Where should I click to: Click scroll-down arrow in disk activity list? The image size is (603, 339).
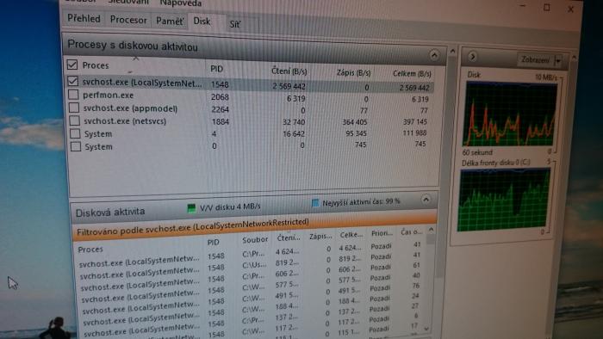click(x=426, y=329)
